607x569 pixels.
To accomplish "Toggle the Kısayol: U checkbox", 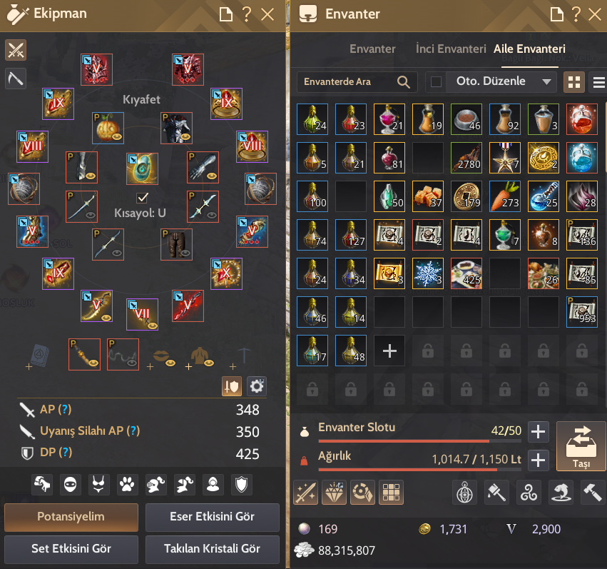I will pyautogui.click(x=142, y=198).
